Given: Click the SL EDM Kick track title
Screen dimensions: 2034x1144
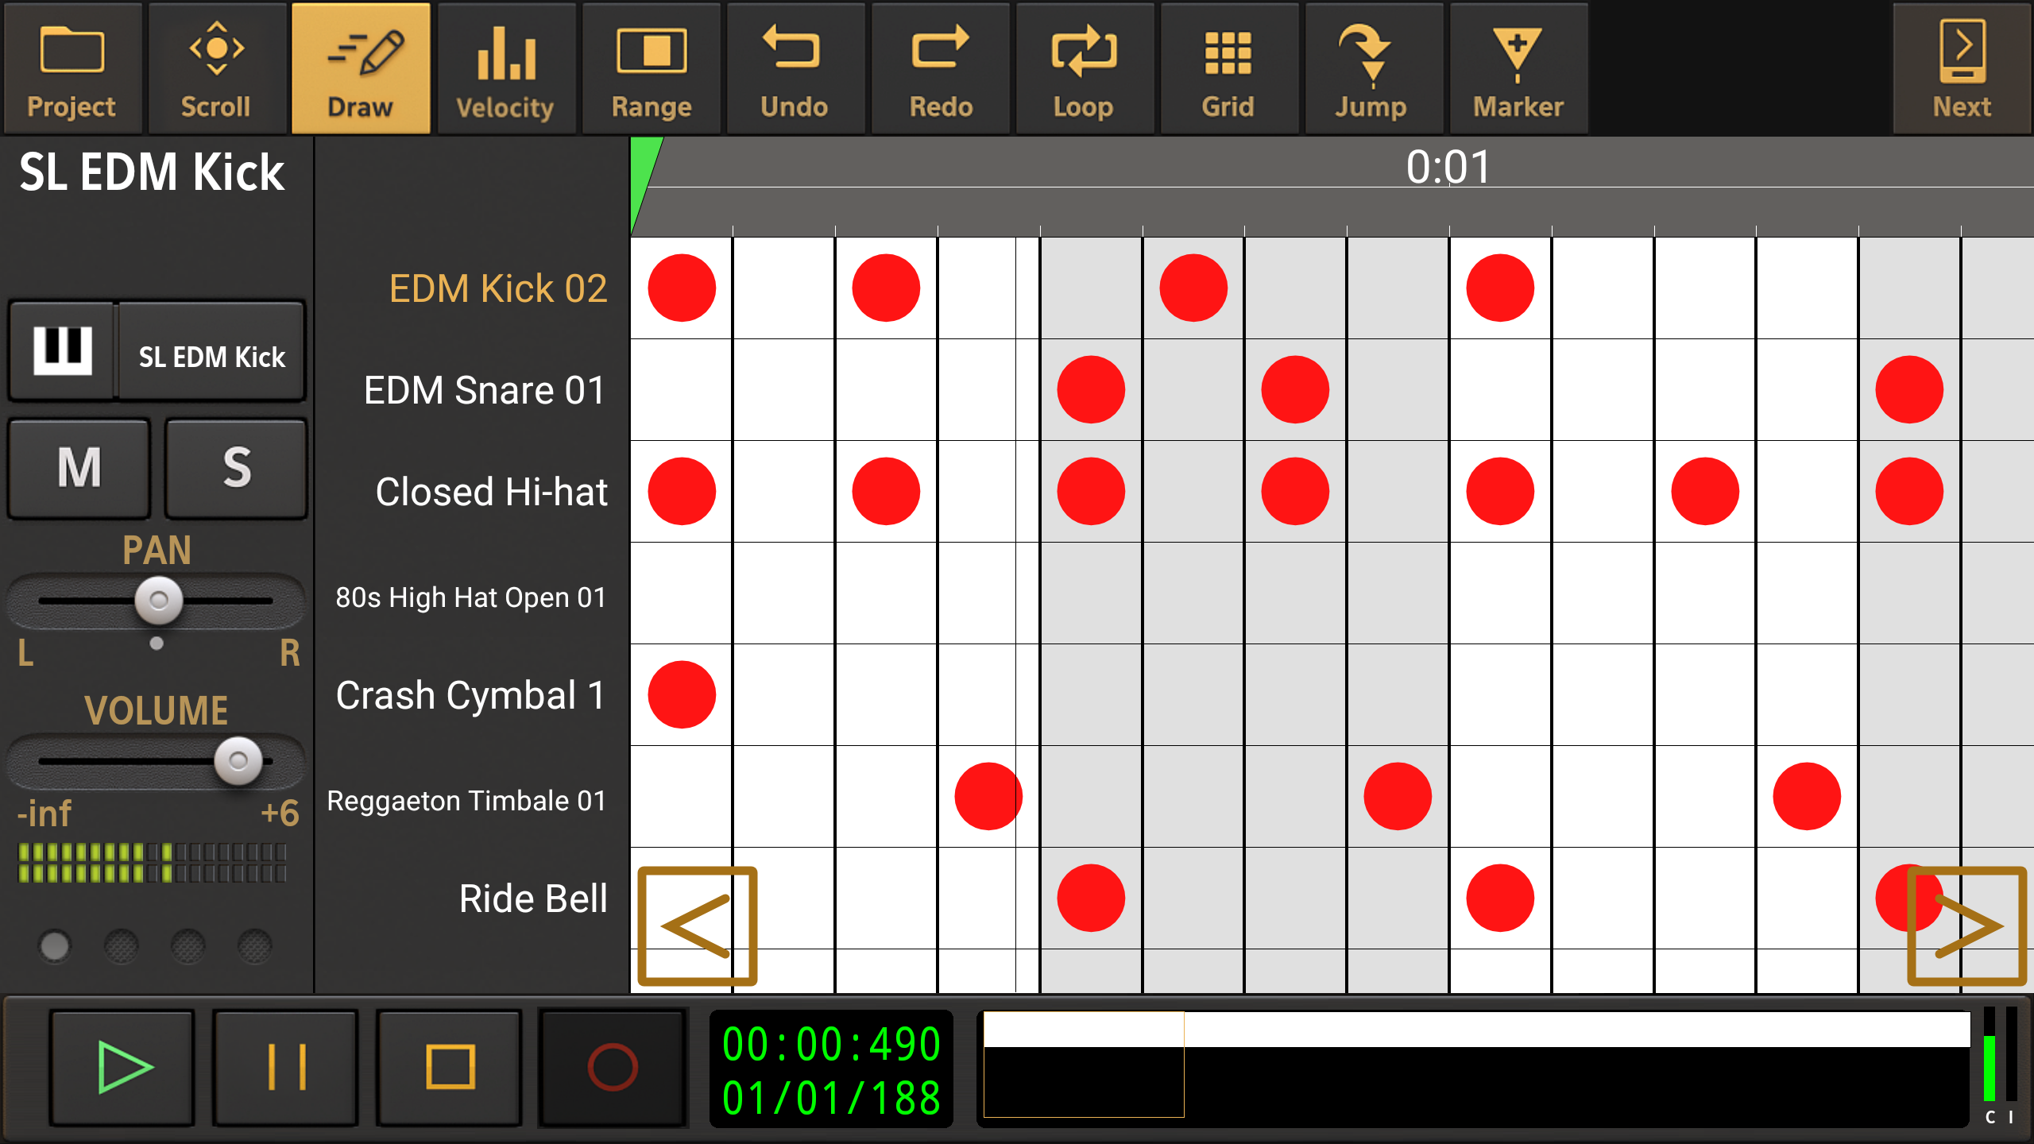Looking at the screenshot, I should [x=152, y=172].
